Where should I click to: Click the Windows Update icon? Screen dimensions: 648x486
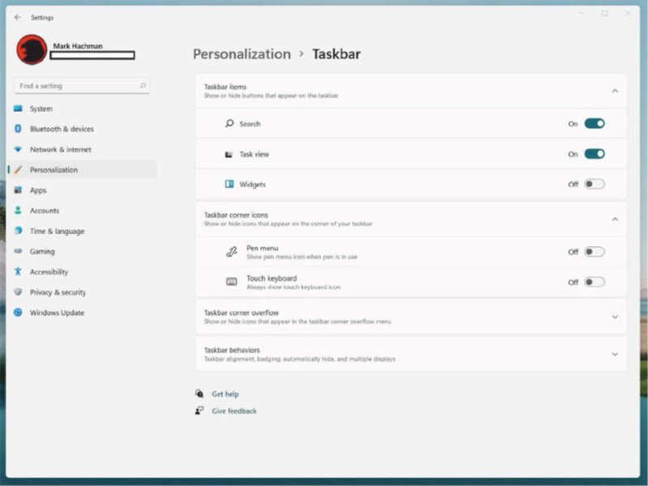(18, 313)
